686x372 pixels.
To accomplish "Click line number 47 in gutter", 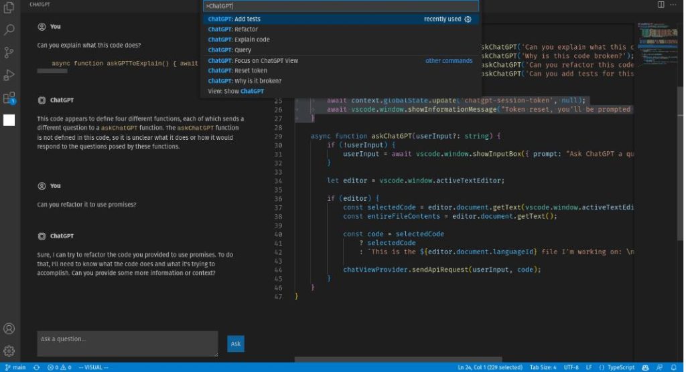I will [278, 297].
